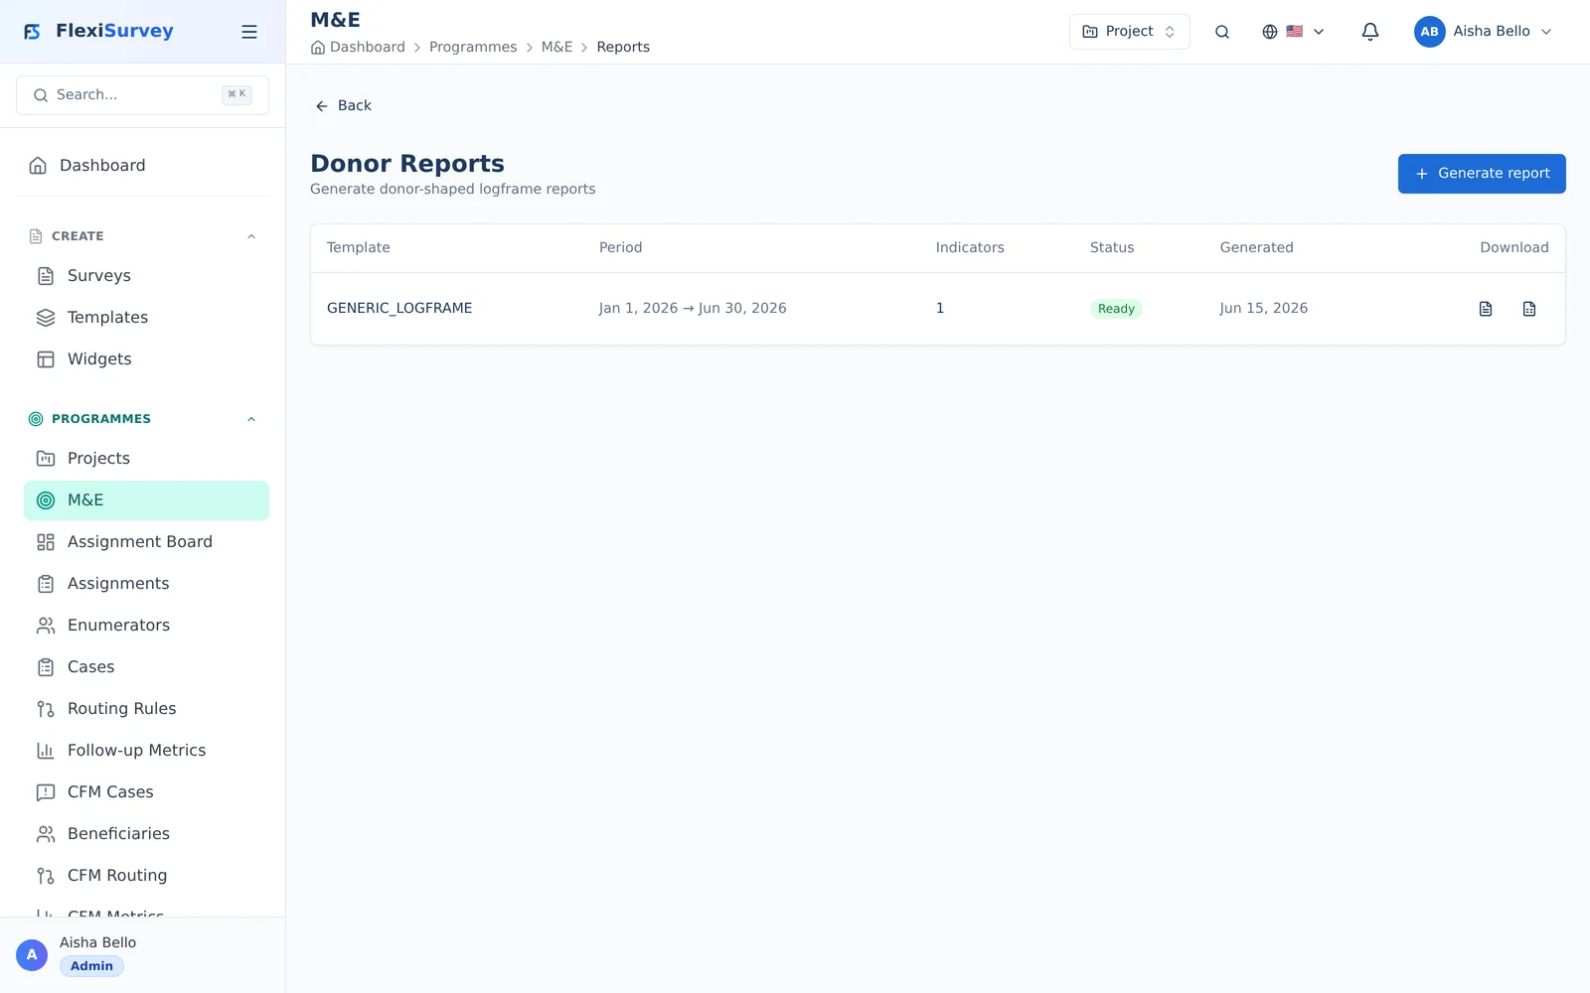Click the Surveys document icon
The height and width of the screenshot is (993, 1590).
(x=46, y=276)
